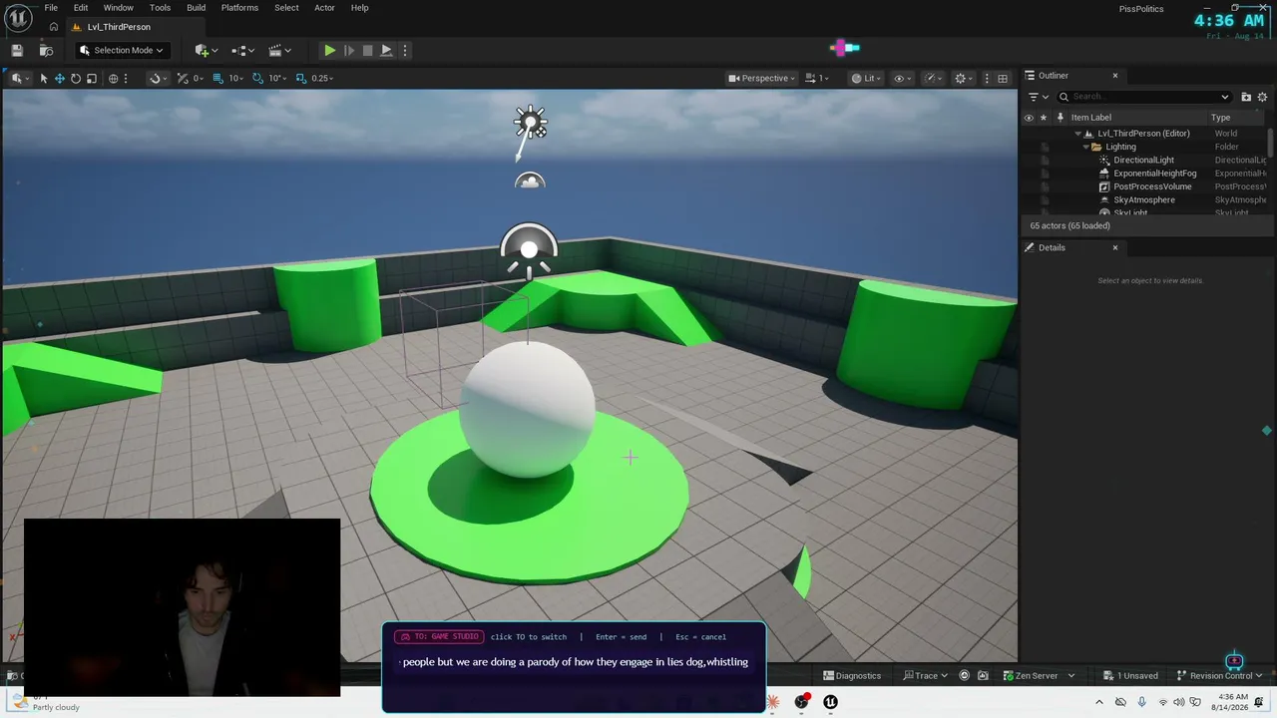This screenshot has width=1277, height=718.
Task: Open the Platforms menu
Action: (x=239, y=8)
